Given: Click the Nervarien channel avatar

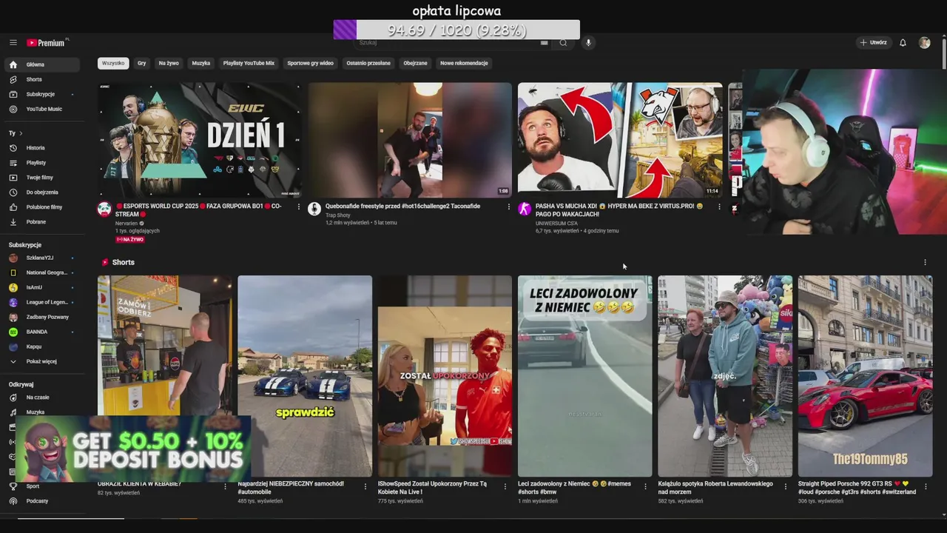Looking at the screenshot, I should [104, 209].
